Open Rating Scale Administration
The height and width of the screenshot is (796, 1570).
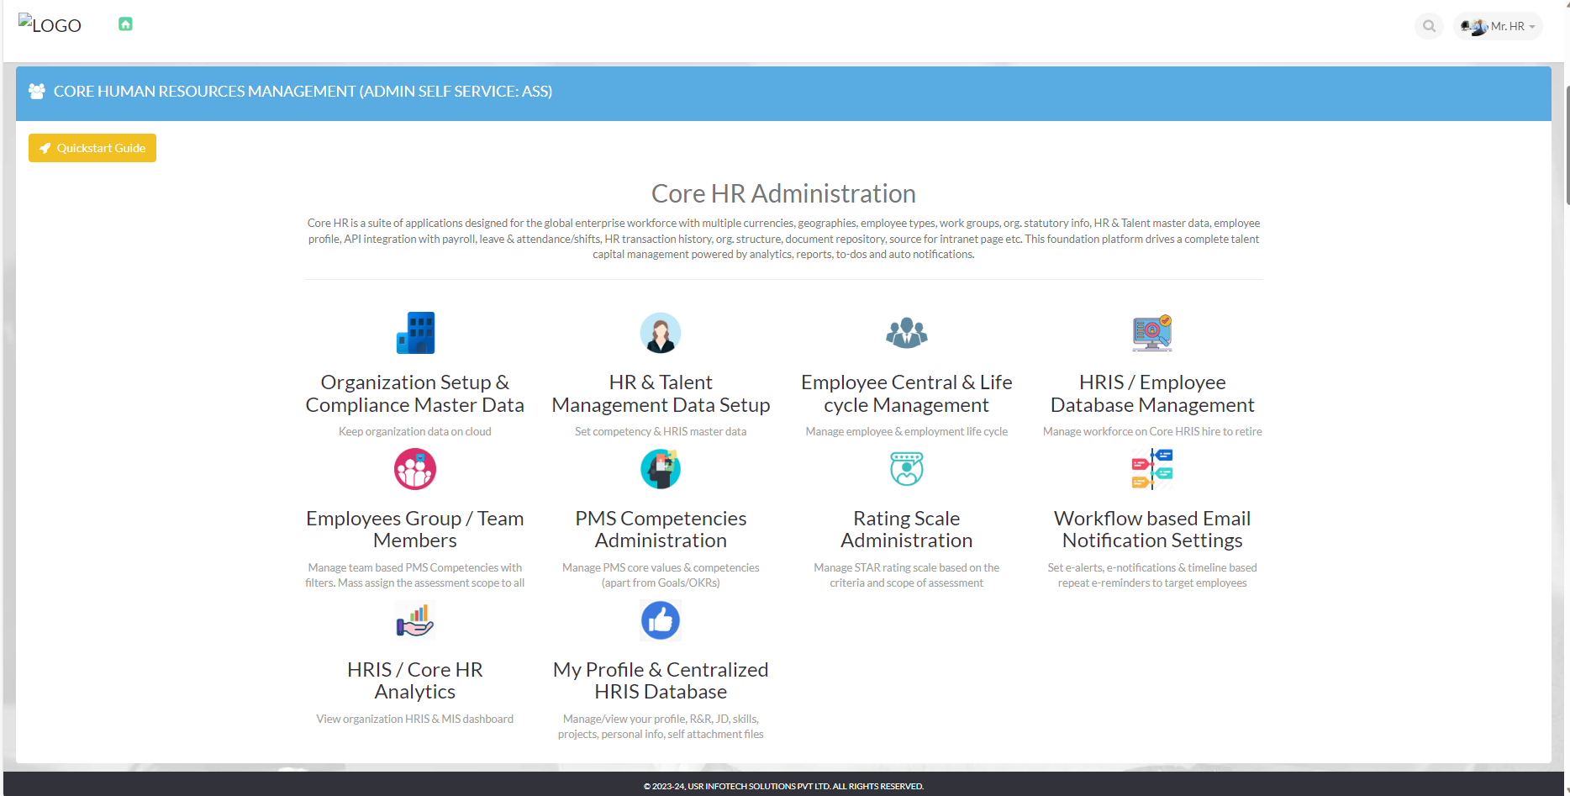(x=907, y=530)
